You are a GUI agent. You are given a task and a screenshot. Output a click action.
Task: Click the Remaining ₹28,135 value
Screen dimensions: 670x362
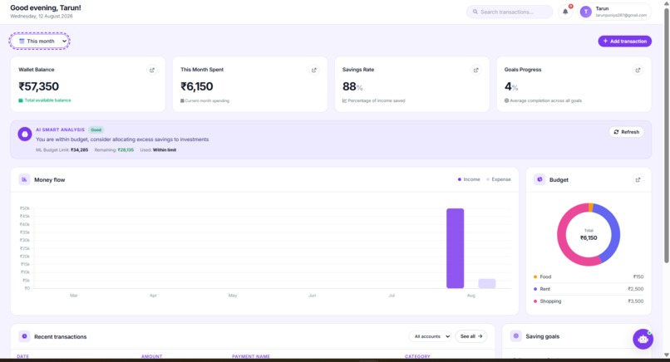126,149
